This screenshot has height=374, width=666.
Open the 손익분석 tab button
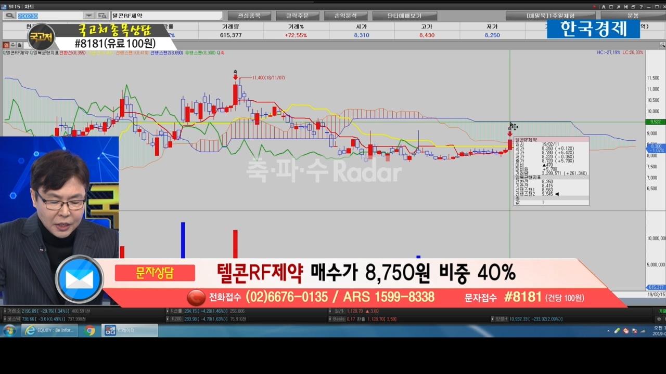(x=345, y=16)
